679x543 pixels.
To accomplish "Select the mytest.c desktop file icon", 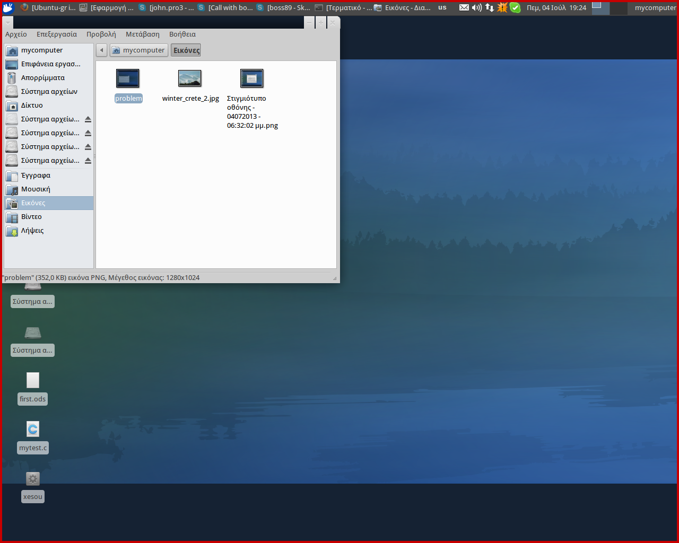I will [33, 429].
